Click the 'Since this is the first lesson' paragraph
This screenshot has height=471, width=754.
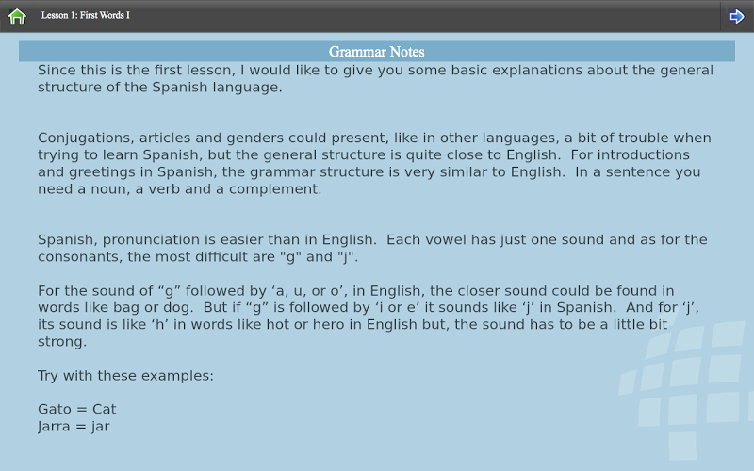point(375,71)
